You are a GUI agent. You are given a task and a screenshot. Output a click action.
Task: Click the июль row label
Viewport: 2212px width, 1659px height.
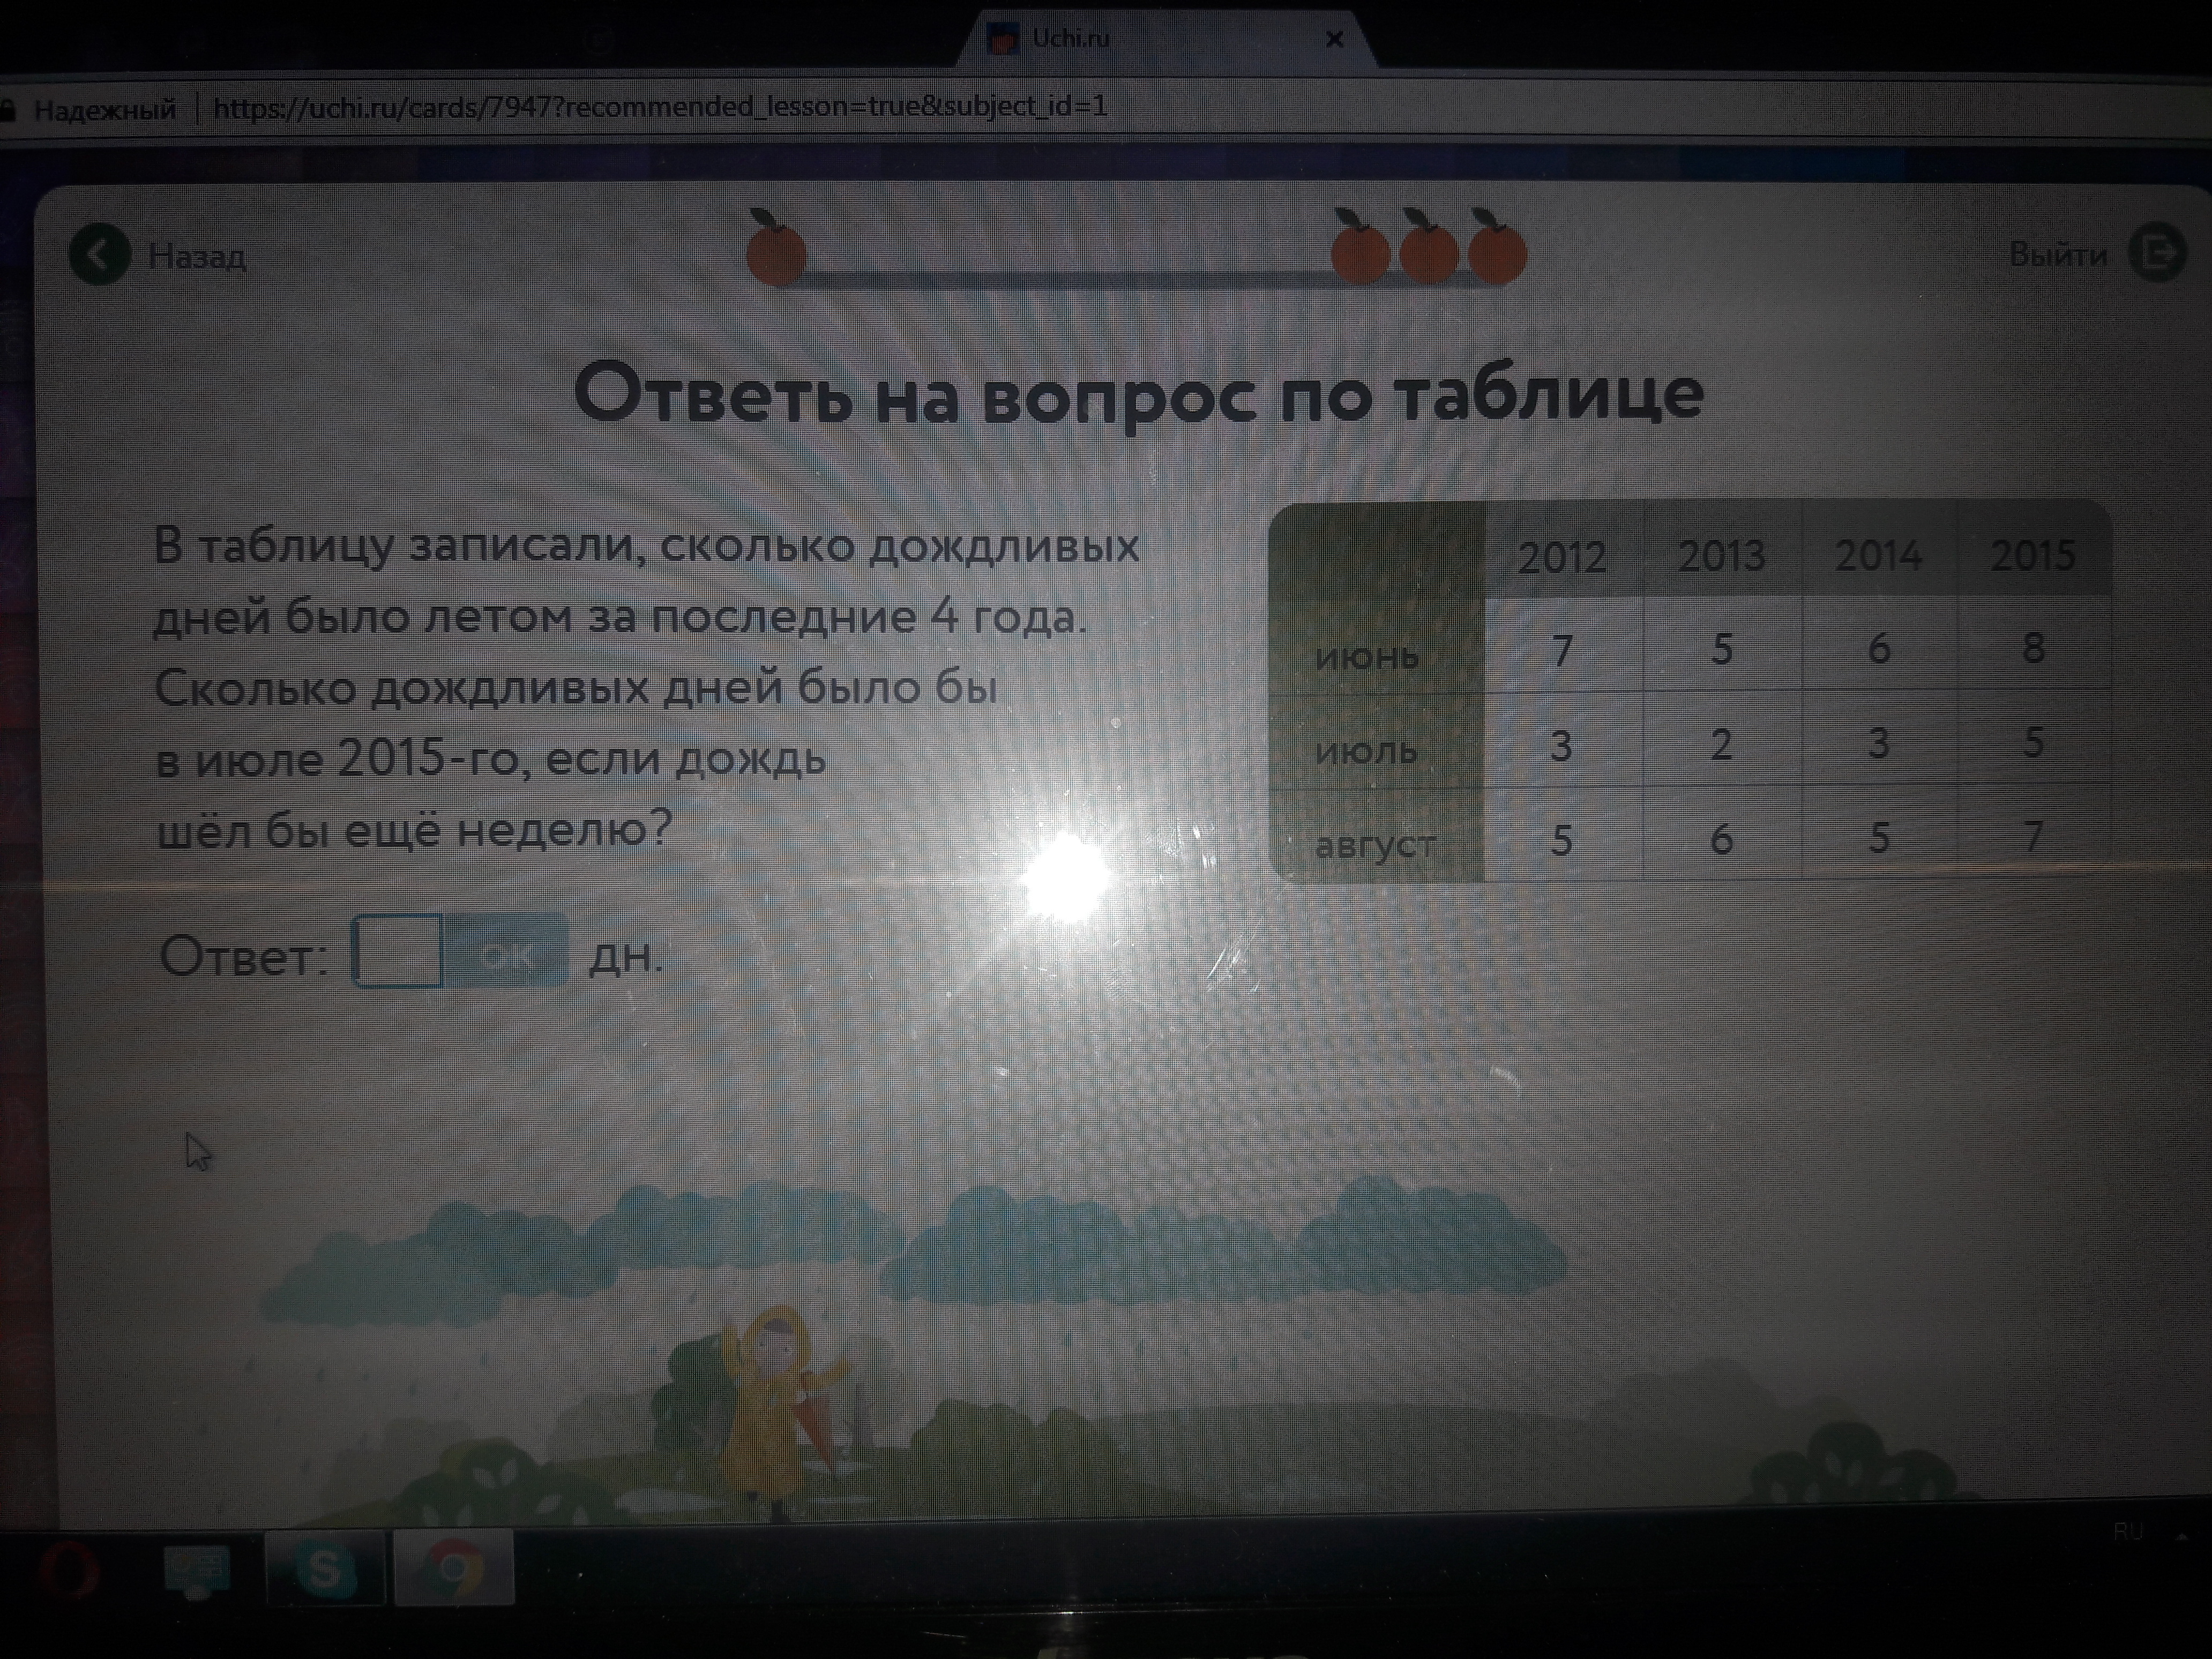click(x=1366, y=750)
